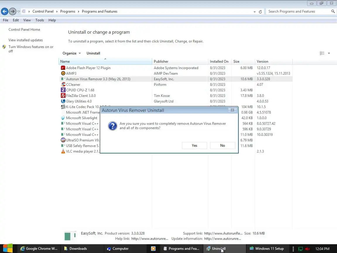Image resolution: width=337 pixels, height=253 pixels.
Task: Select Microsoft .NET Framework entry
Action: point(83,112)
